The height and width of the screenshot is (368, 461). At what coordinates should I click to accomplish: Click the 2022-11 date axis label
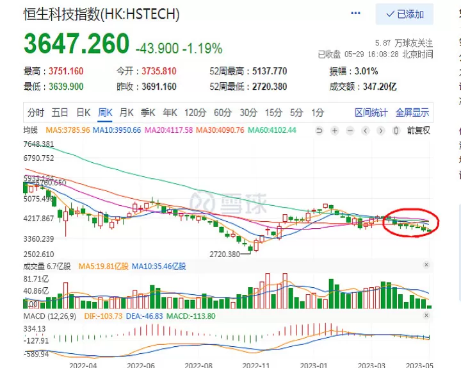[x=255, y=365]
